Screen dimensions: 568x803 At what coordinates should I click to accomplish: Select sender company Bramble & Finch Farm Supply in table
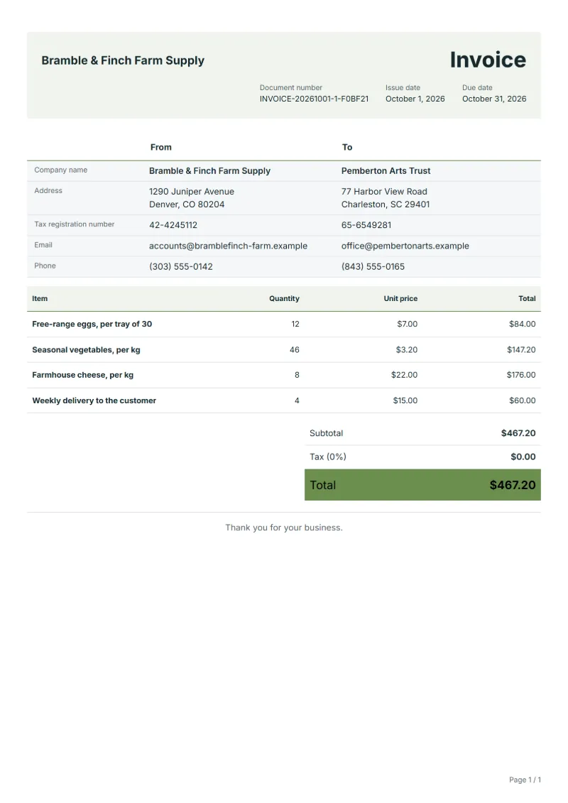tap(209, 171)
